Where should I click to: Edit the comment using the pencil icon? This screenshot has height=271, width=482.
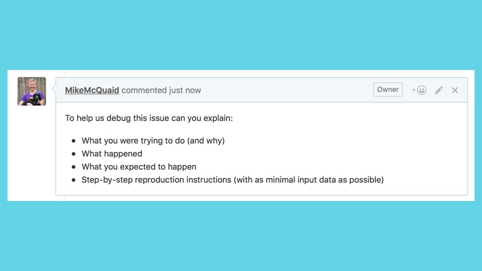coord(439,90)
